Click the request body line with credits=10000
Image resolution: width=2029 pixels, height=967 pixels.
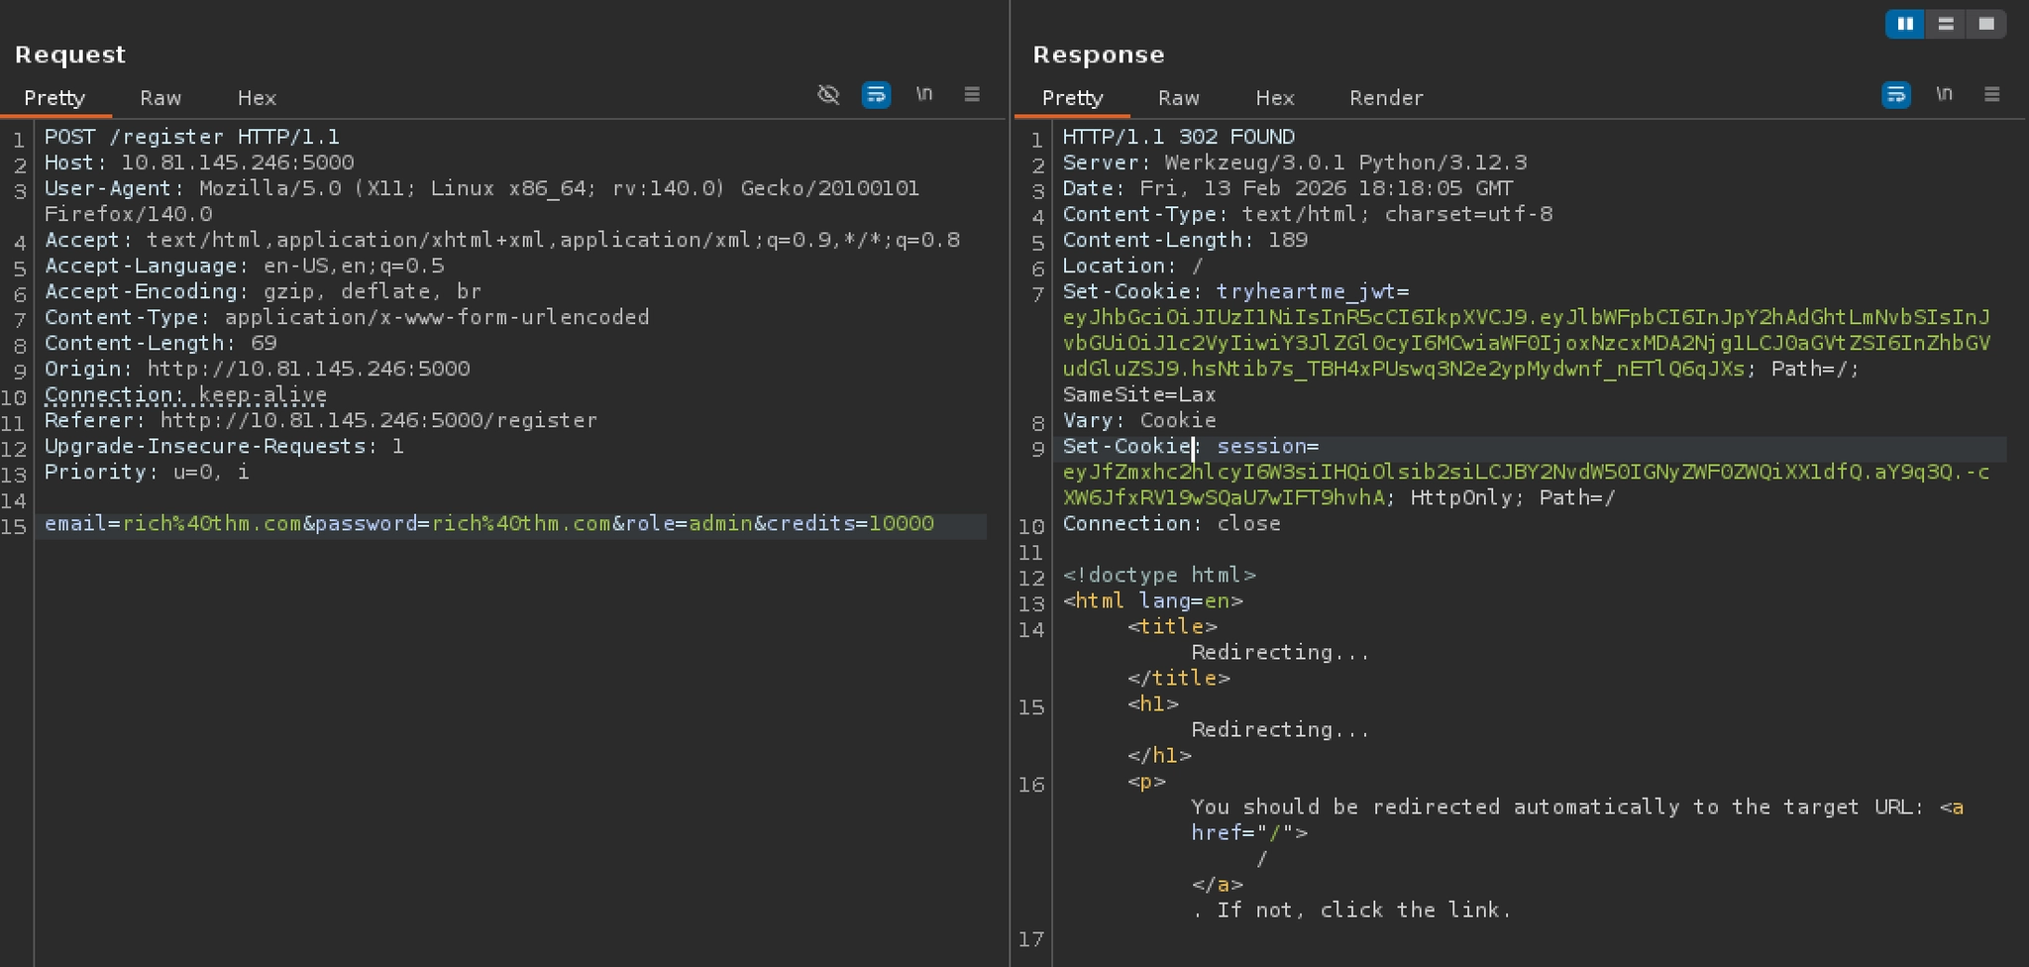coord(488,524)
